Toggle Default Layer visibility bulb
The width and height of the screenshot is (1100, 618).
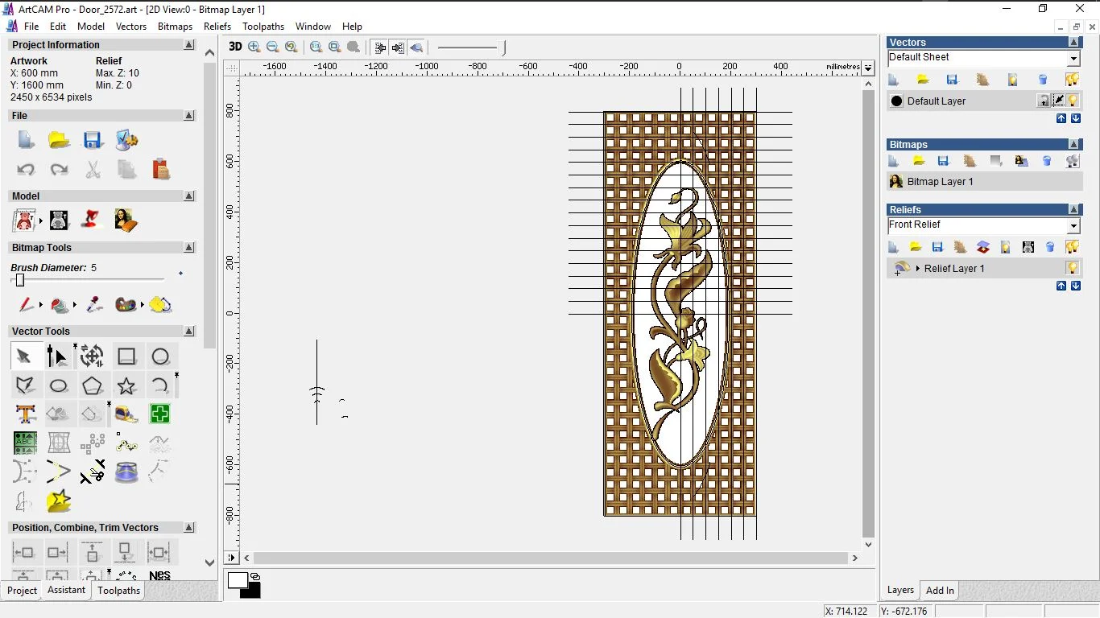tap(1073, 101)
